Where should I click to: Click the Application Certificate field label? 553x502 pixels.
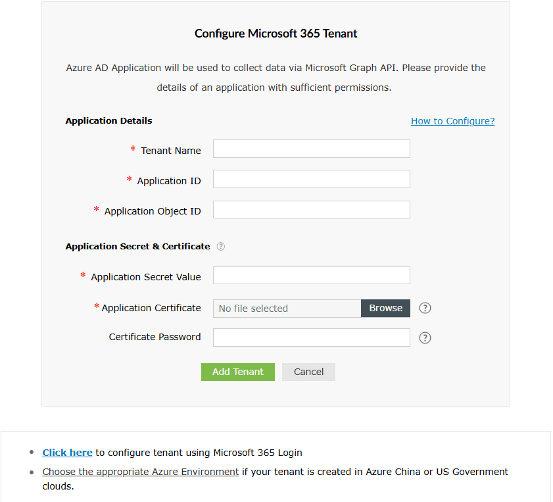[153, 308]
